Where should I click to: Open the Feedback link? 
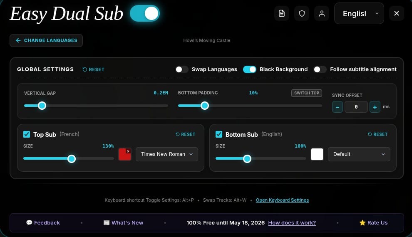[43, 223]
